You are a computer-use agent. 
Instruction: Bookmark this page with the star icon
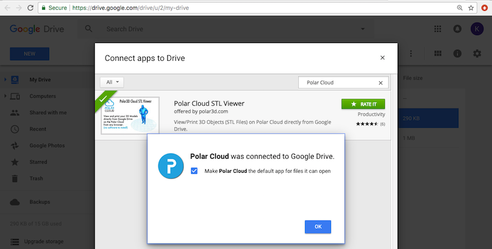click(x=470, y=8)
